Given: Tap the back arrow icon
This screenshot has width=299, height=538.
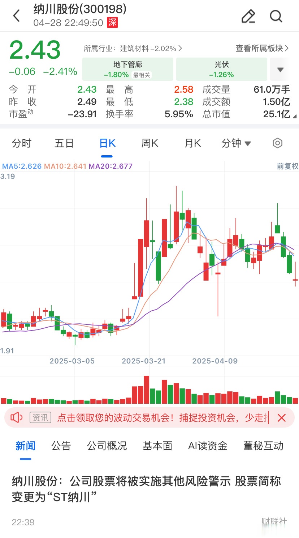Looking at the screenshot, I should (16, 16).
